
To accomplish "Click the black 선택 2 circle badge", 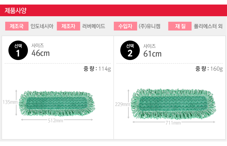I will coord(130,50).
